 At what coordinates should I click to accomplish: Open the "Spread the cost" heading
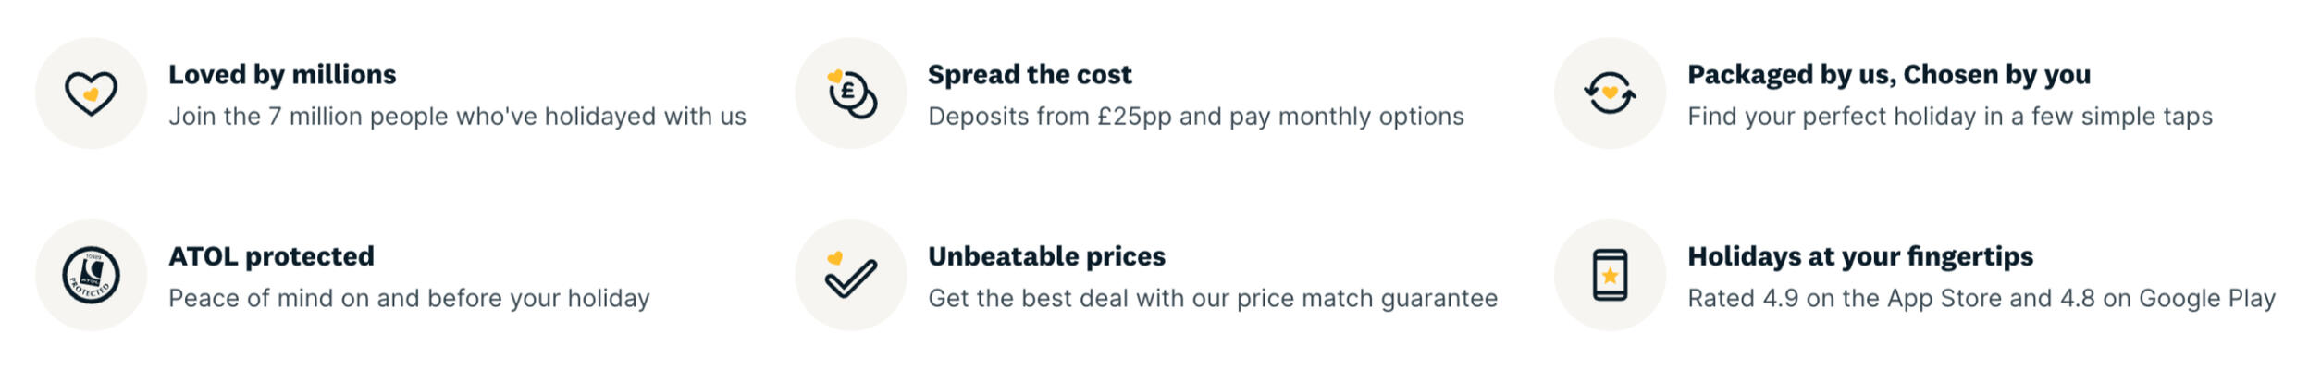click(1030, 74)
